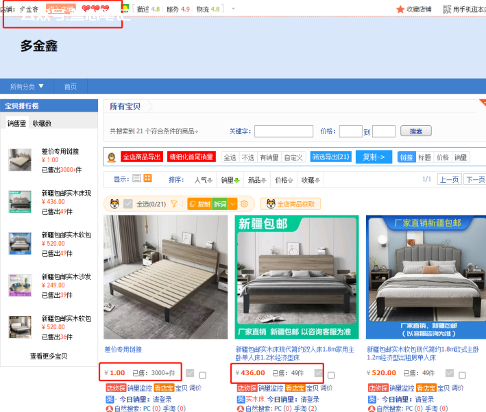The width and height of the screenshot is (486, 412).
Task: Expand the dropdown arrow next to 拆词
Action: 233,204
